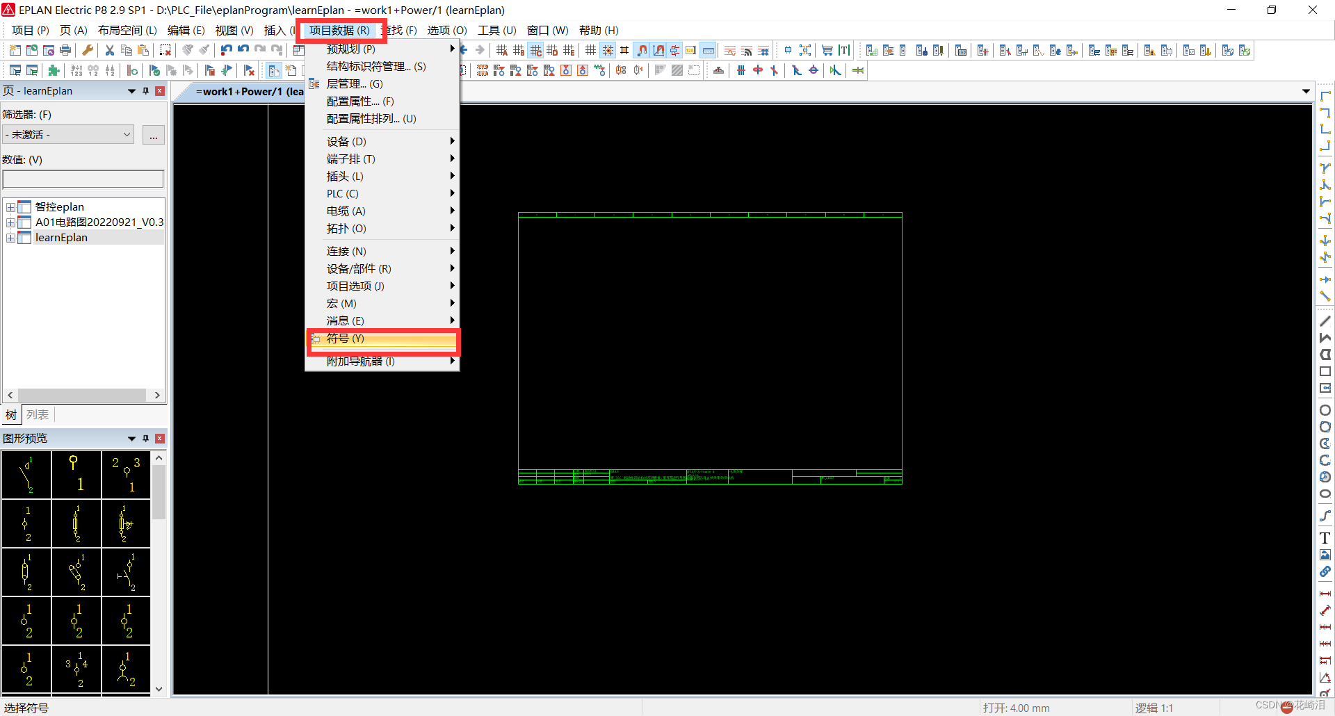
Task: Expand the A01电路图20220921_V0.3 project node
Action: [x=10, y=222]
